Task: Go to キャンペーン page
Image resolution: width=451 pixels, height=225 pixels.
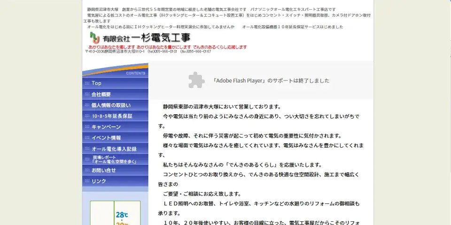Action: coord(116,127)
